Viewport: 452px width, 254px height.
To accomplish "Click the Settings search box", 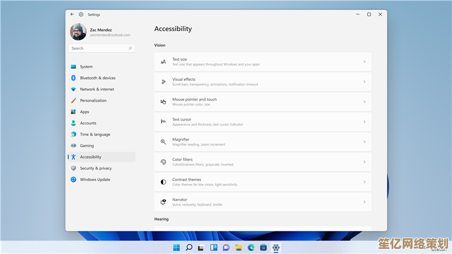I will tap(102, 49).
